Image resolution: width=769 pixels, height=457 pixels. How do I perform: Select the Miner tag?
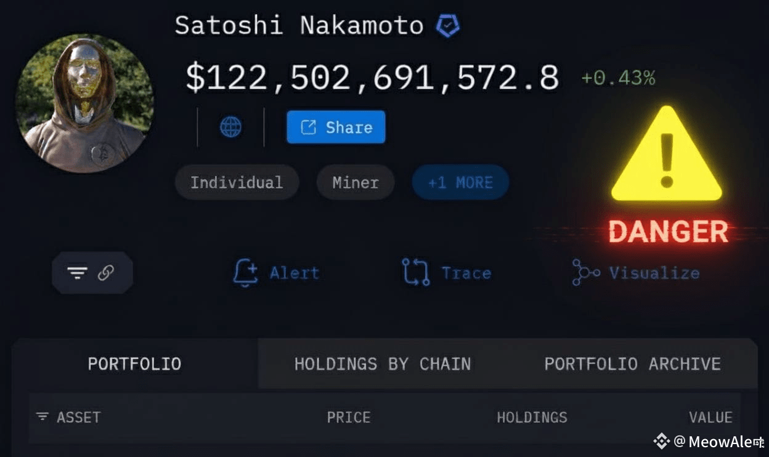coord(356,182)
